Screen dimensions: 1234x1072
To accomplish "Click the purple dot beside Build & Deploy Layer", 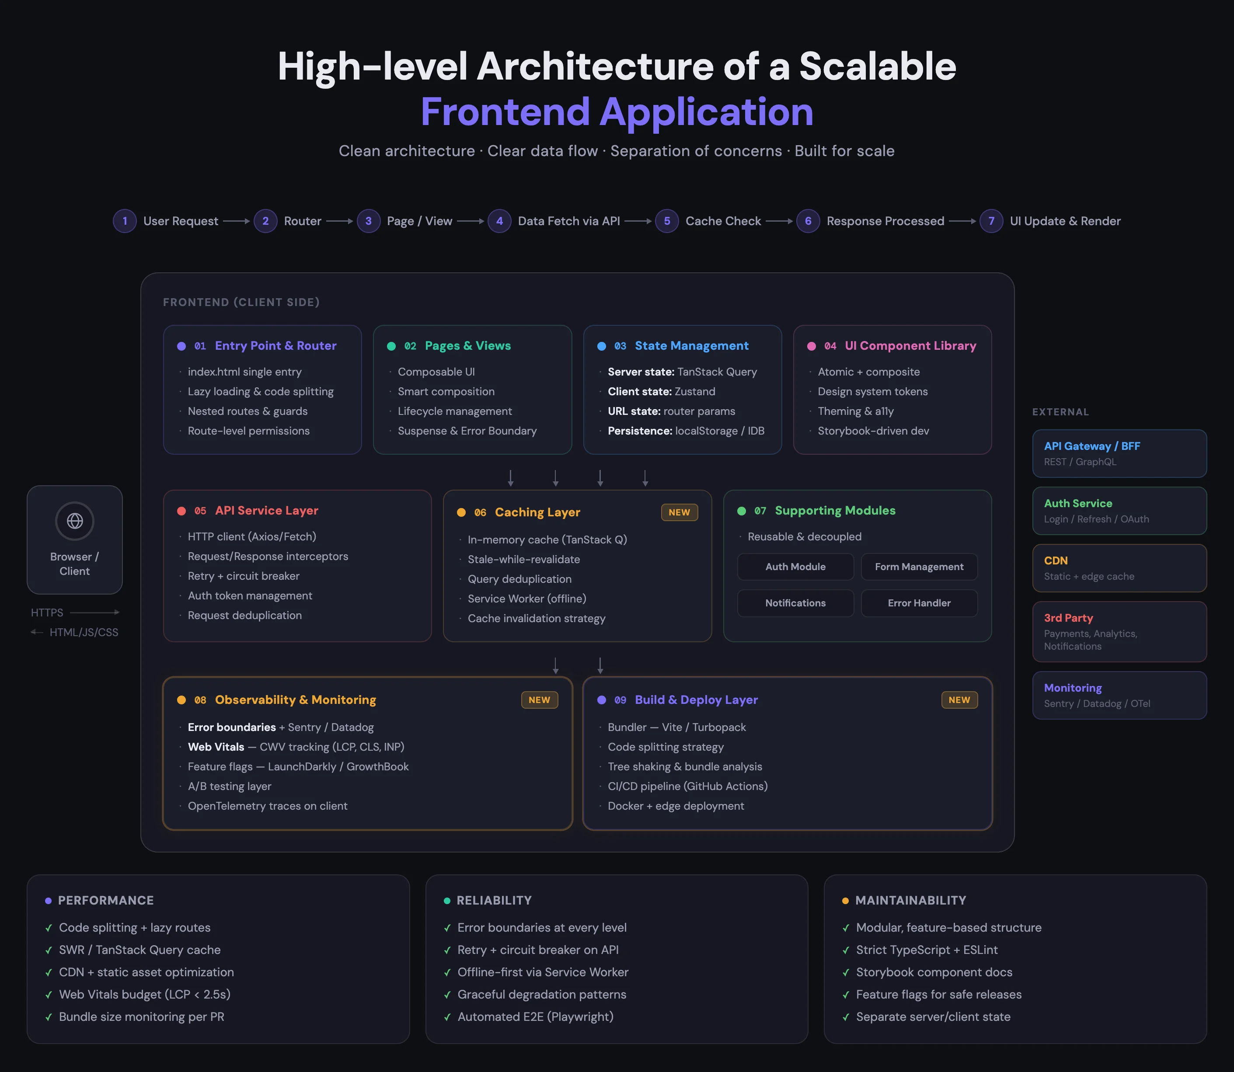I will tap(601, 700).
